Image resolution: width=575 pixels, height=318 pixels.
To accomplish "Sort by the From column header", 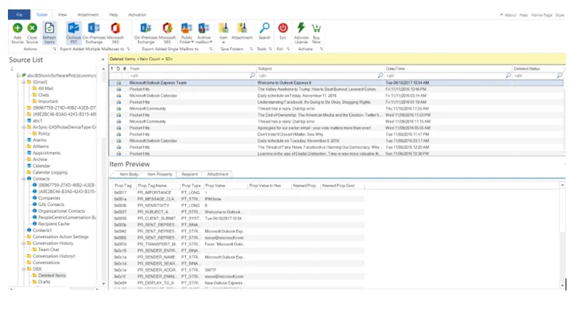I will [x=192, y=68].
